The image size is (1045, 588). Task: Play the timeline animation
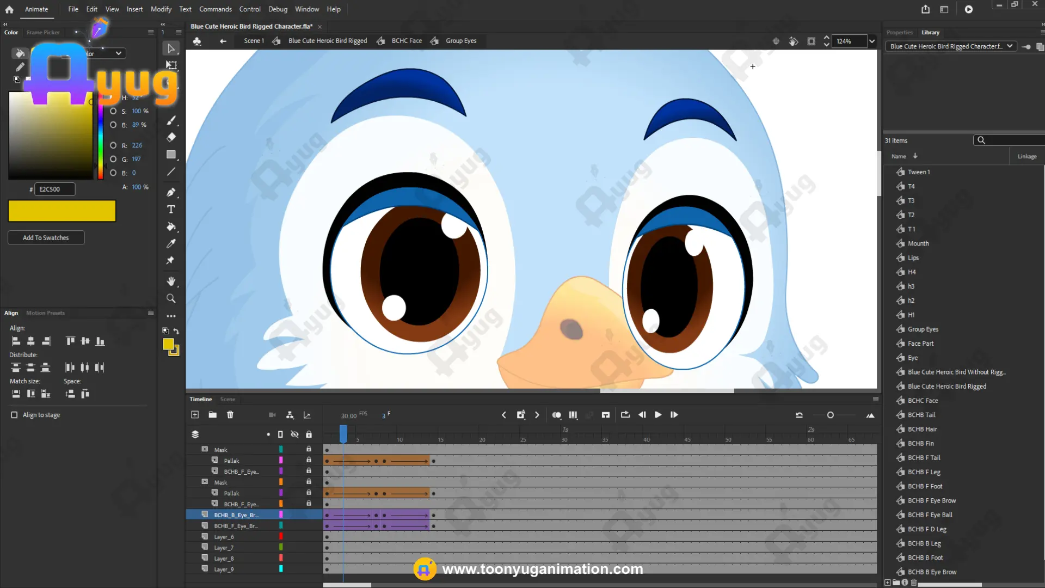point(658,415)
